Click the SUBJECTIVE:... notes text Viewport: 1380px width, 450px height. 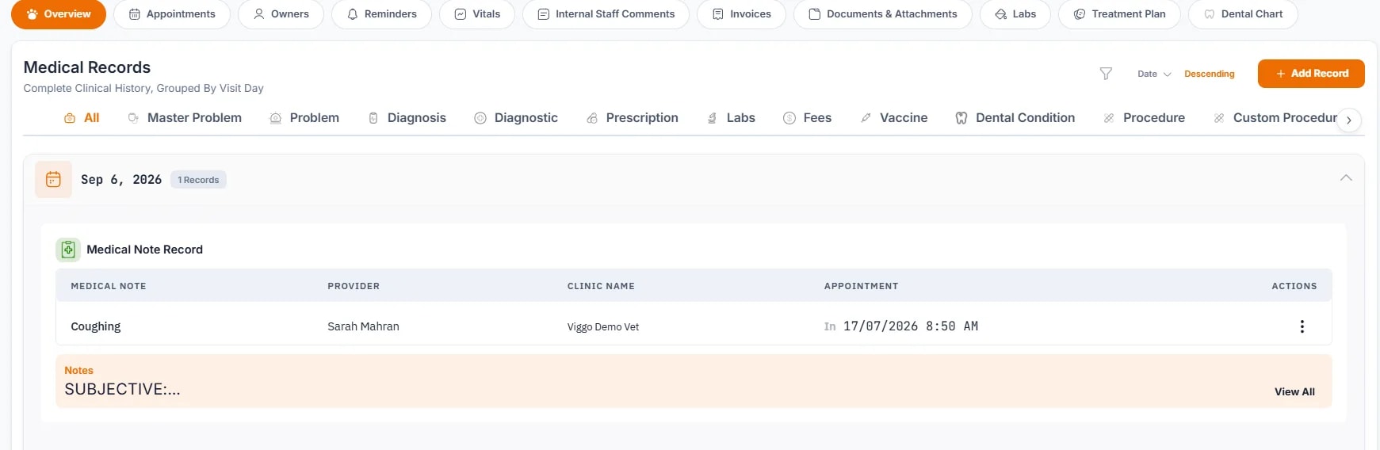(122, 389)
